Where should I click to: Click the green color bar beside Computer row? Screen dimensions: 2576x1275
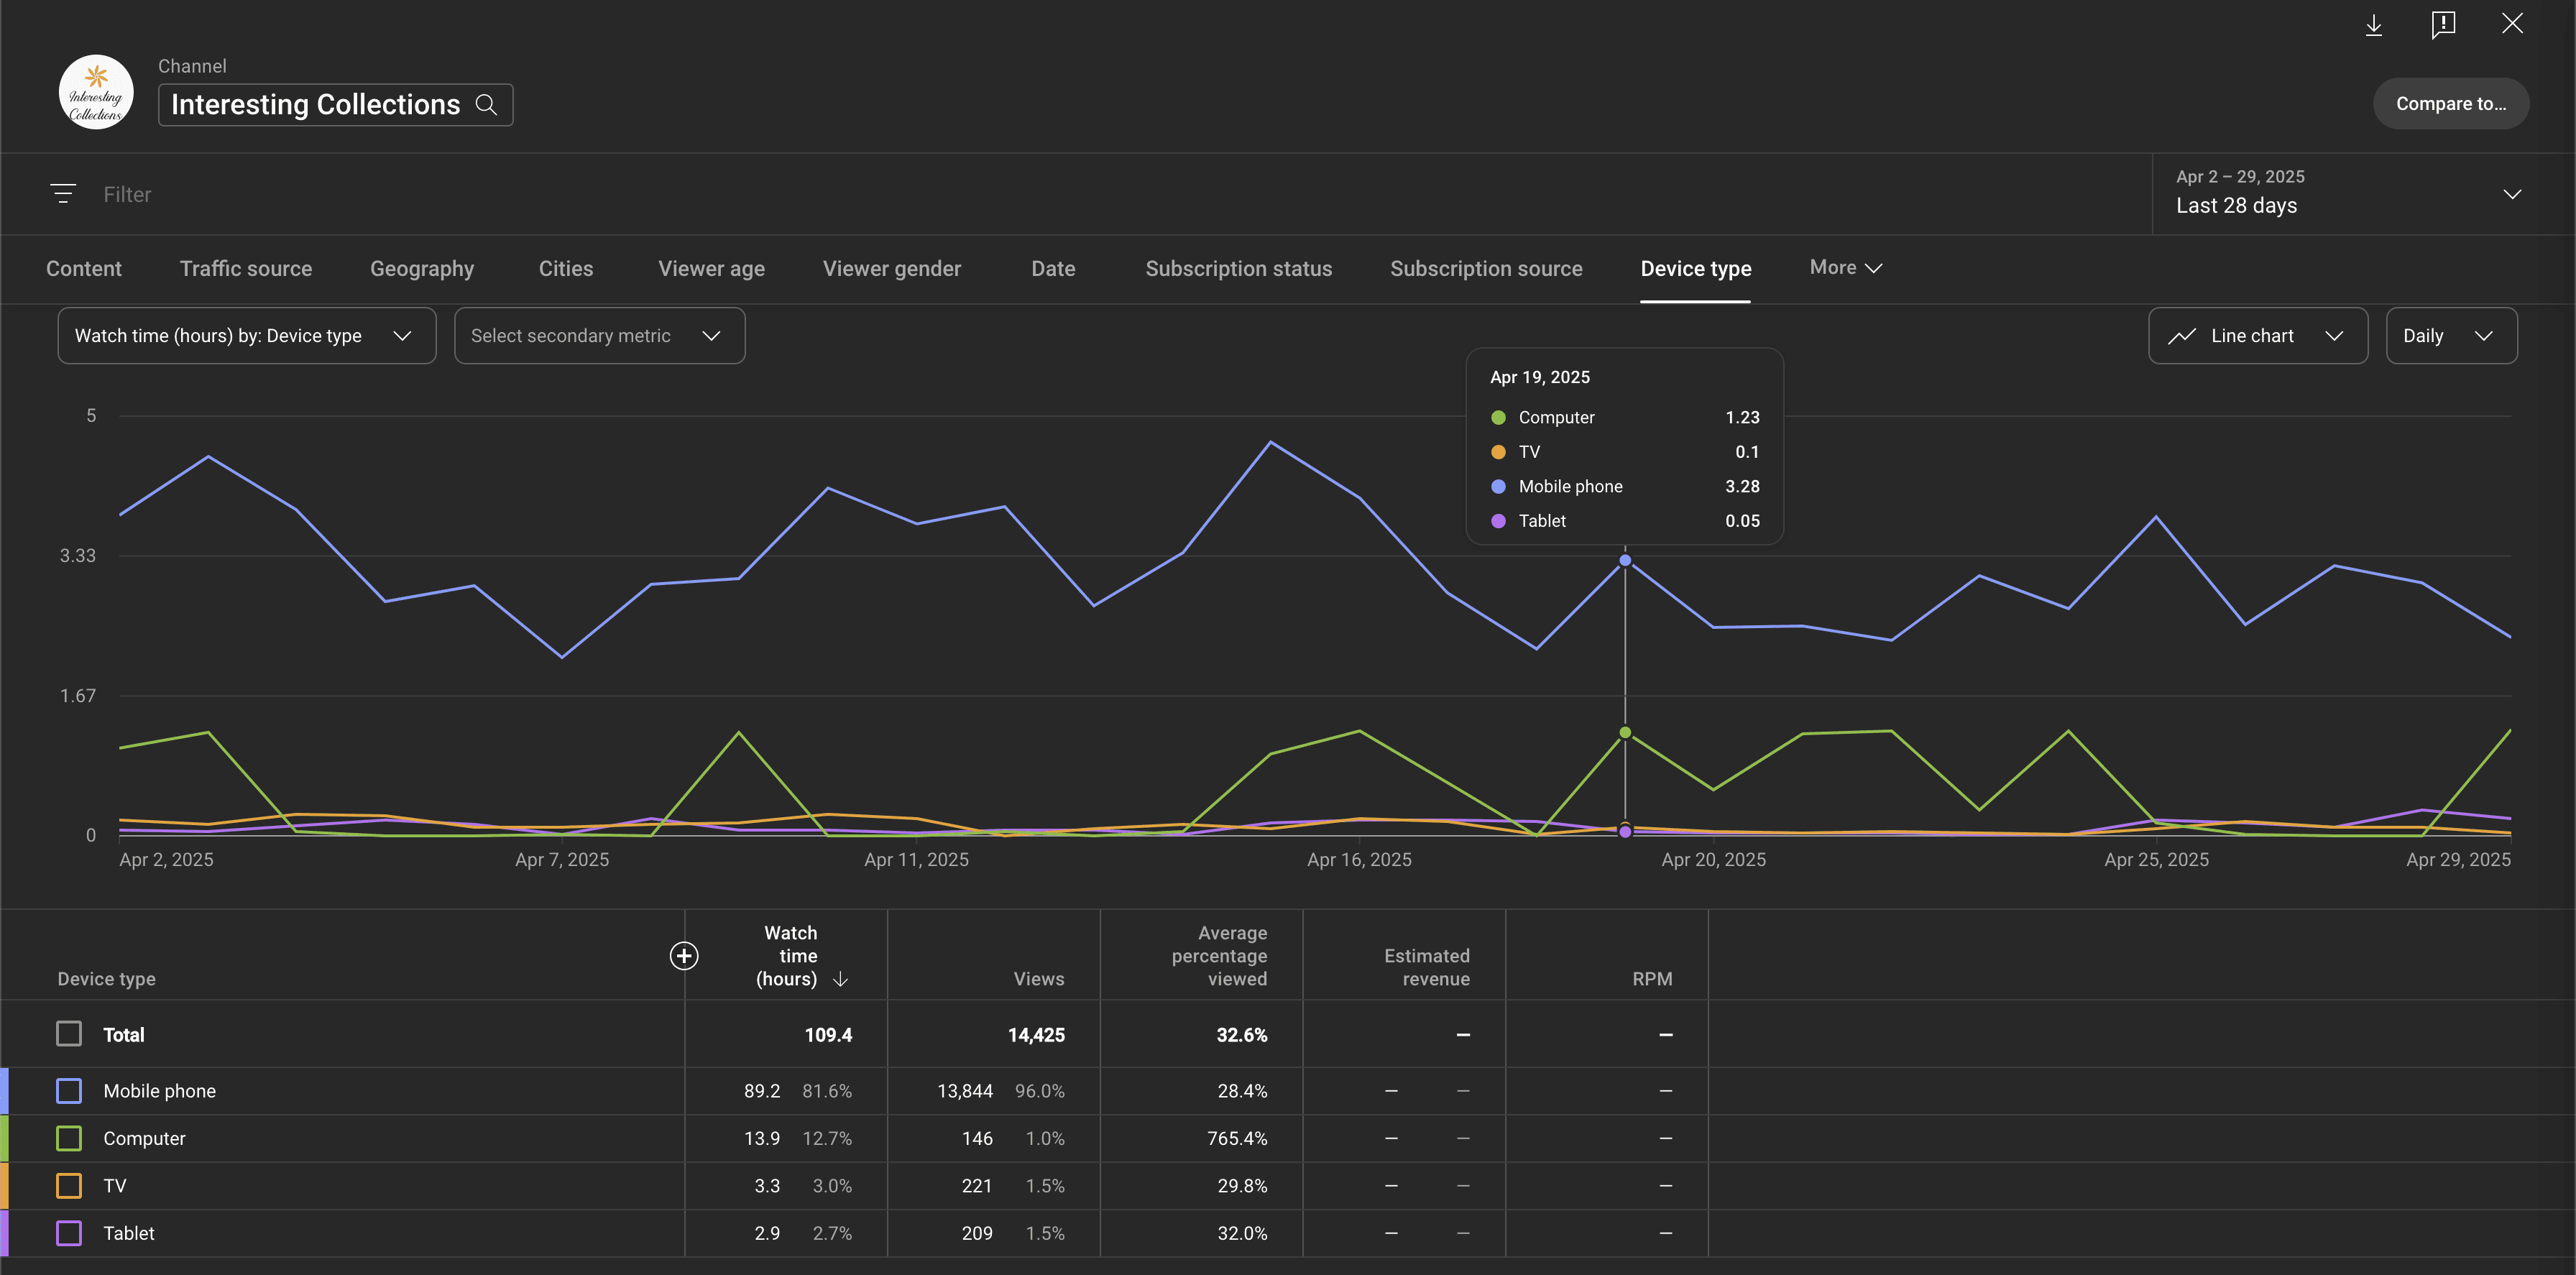click(x=5, y=1138)
